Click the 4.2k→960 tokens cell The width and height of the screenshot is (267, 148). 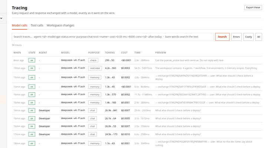[x=111, y=68]
